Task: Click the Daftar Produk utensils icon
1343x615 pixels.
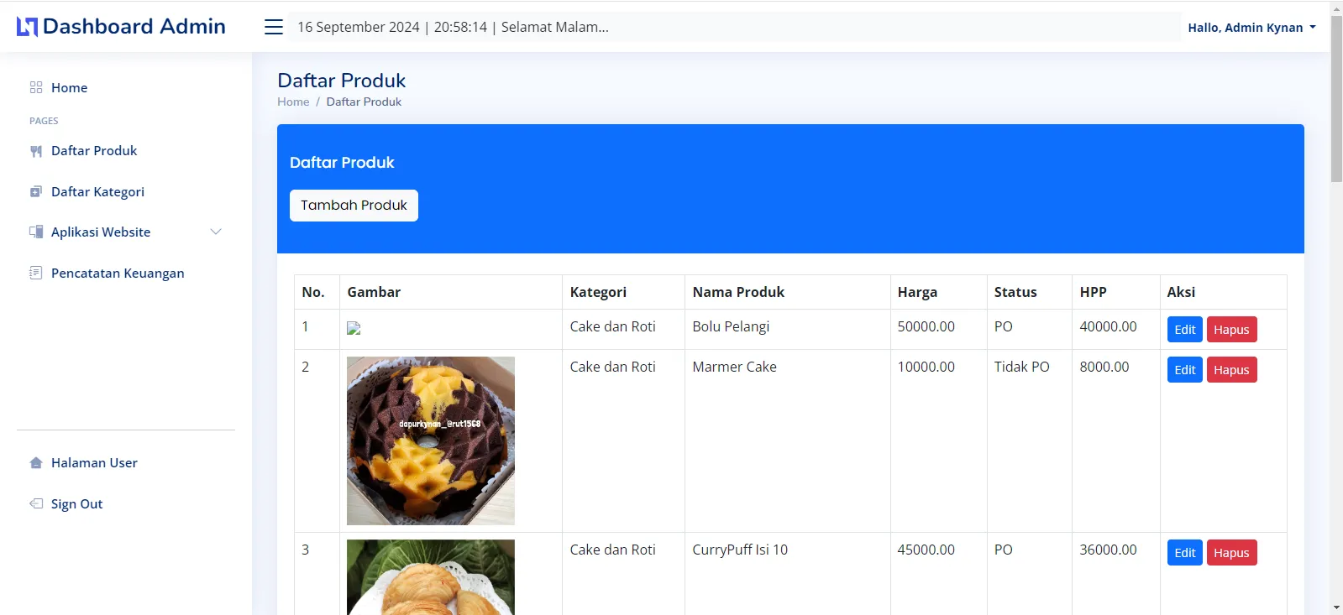Action: point(36,151)
